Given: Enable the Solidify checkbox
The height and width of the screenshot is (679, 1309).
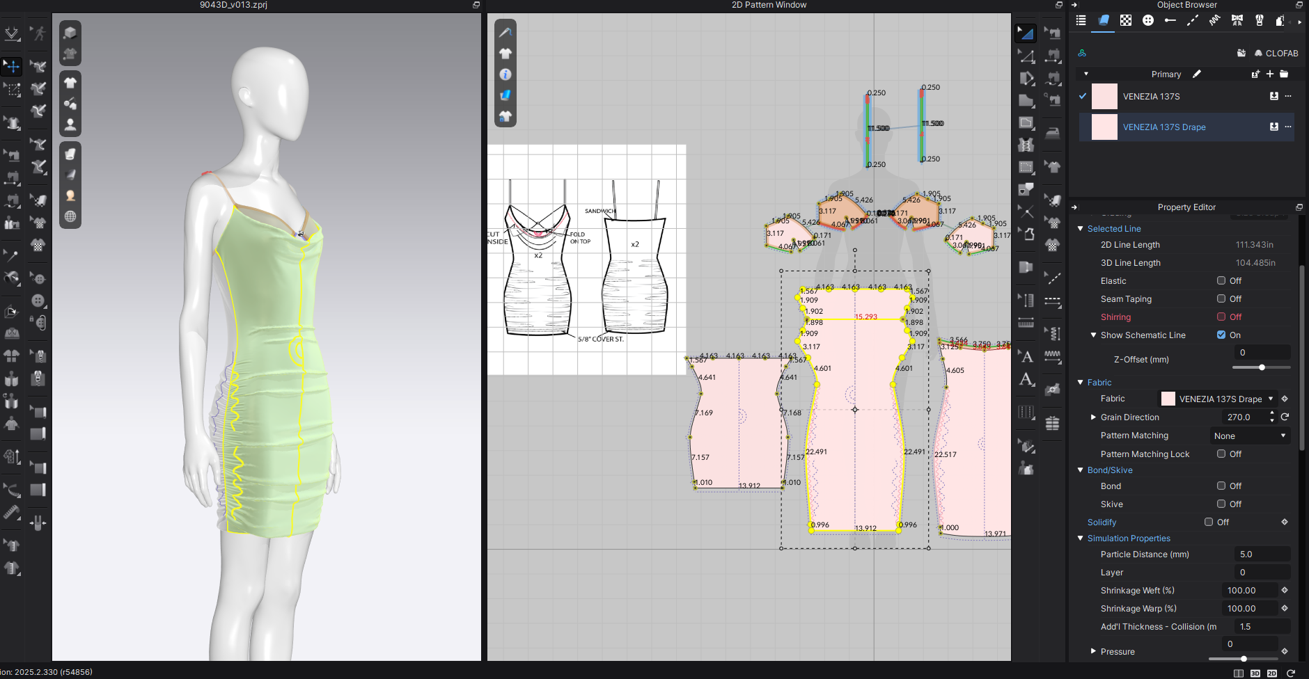Looking at the screenshot, I should coord(1209,522).
